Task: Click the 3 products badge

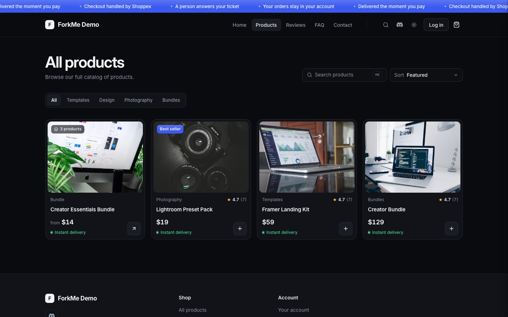Action: pos(68,129)
